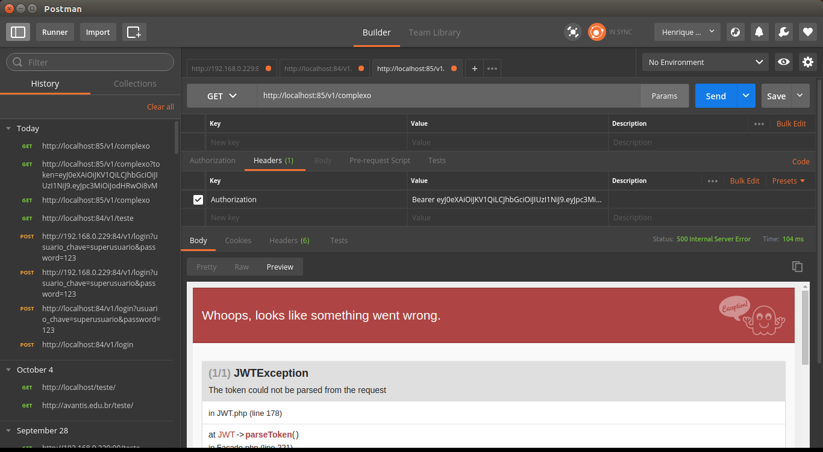
Task: Click the Import button
Action: tap(98, 32)
